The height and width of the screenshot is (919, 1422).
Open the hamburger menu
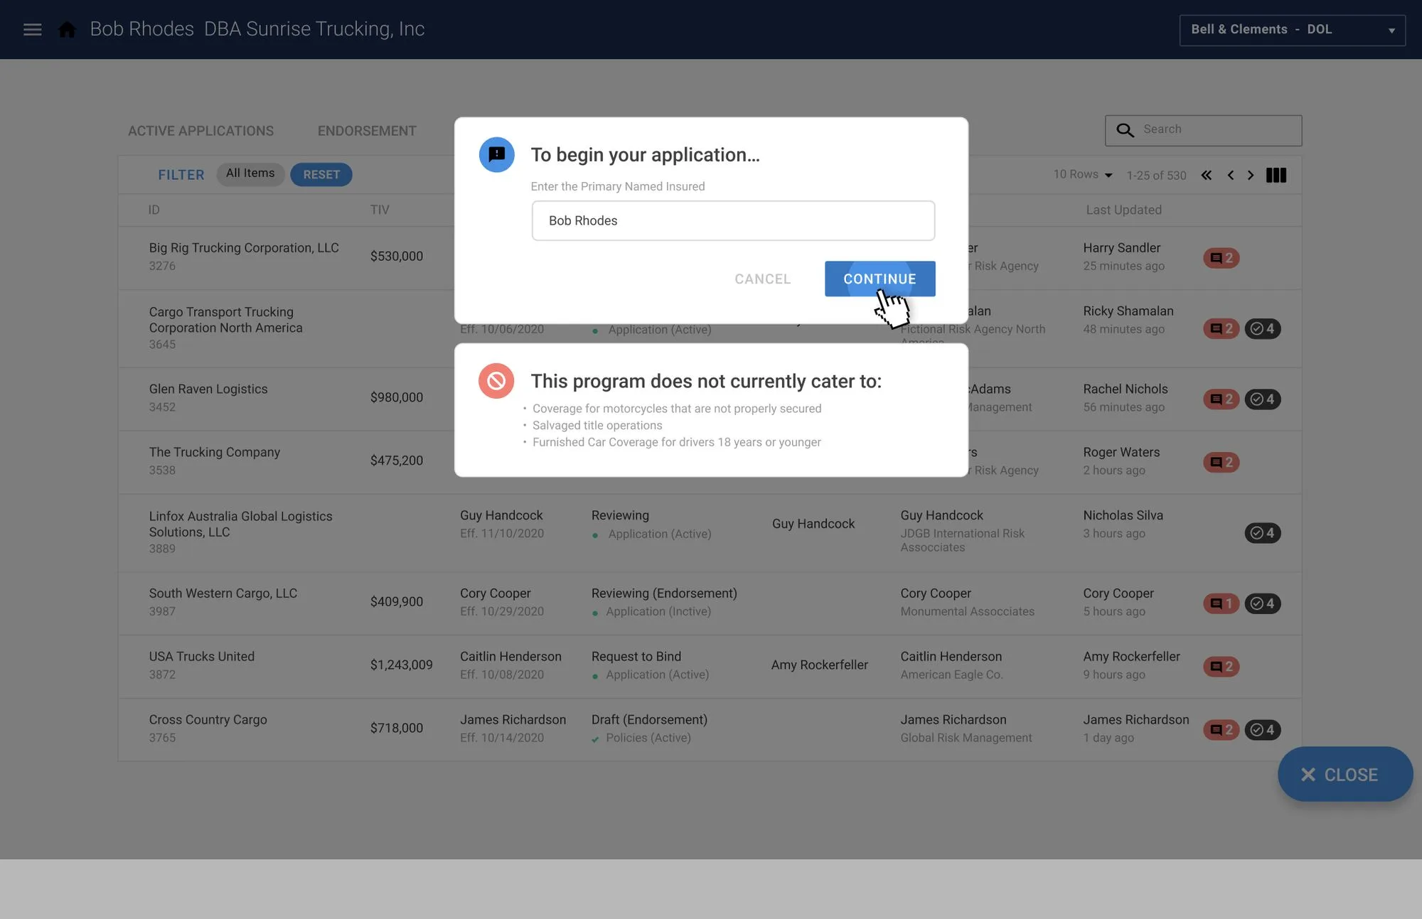[32, 29]
